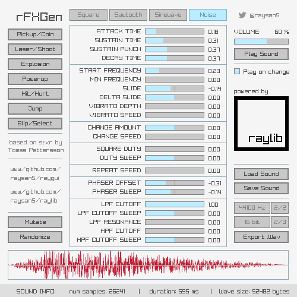The height and width of the screenshot is (297, 297).
Task: Select the Noise wave type
Action: (x=208, y=15)
